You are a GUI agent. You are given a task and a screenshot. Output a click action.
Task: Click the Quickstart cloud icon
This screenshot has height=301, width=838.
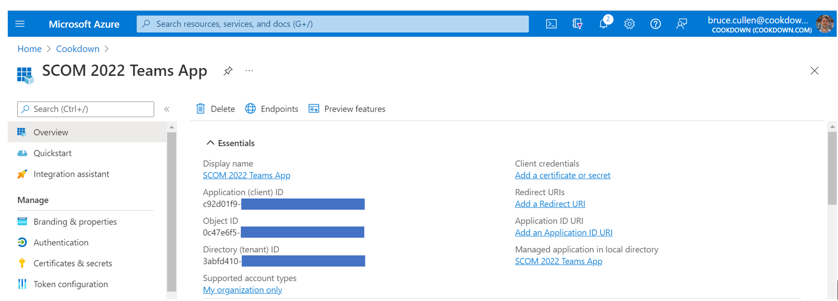click(22, 153)
